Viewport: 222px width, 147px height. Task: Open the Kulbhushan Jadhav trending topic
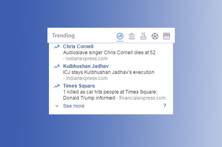pyautogui.click(x=86, y=66)
